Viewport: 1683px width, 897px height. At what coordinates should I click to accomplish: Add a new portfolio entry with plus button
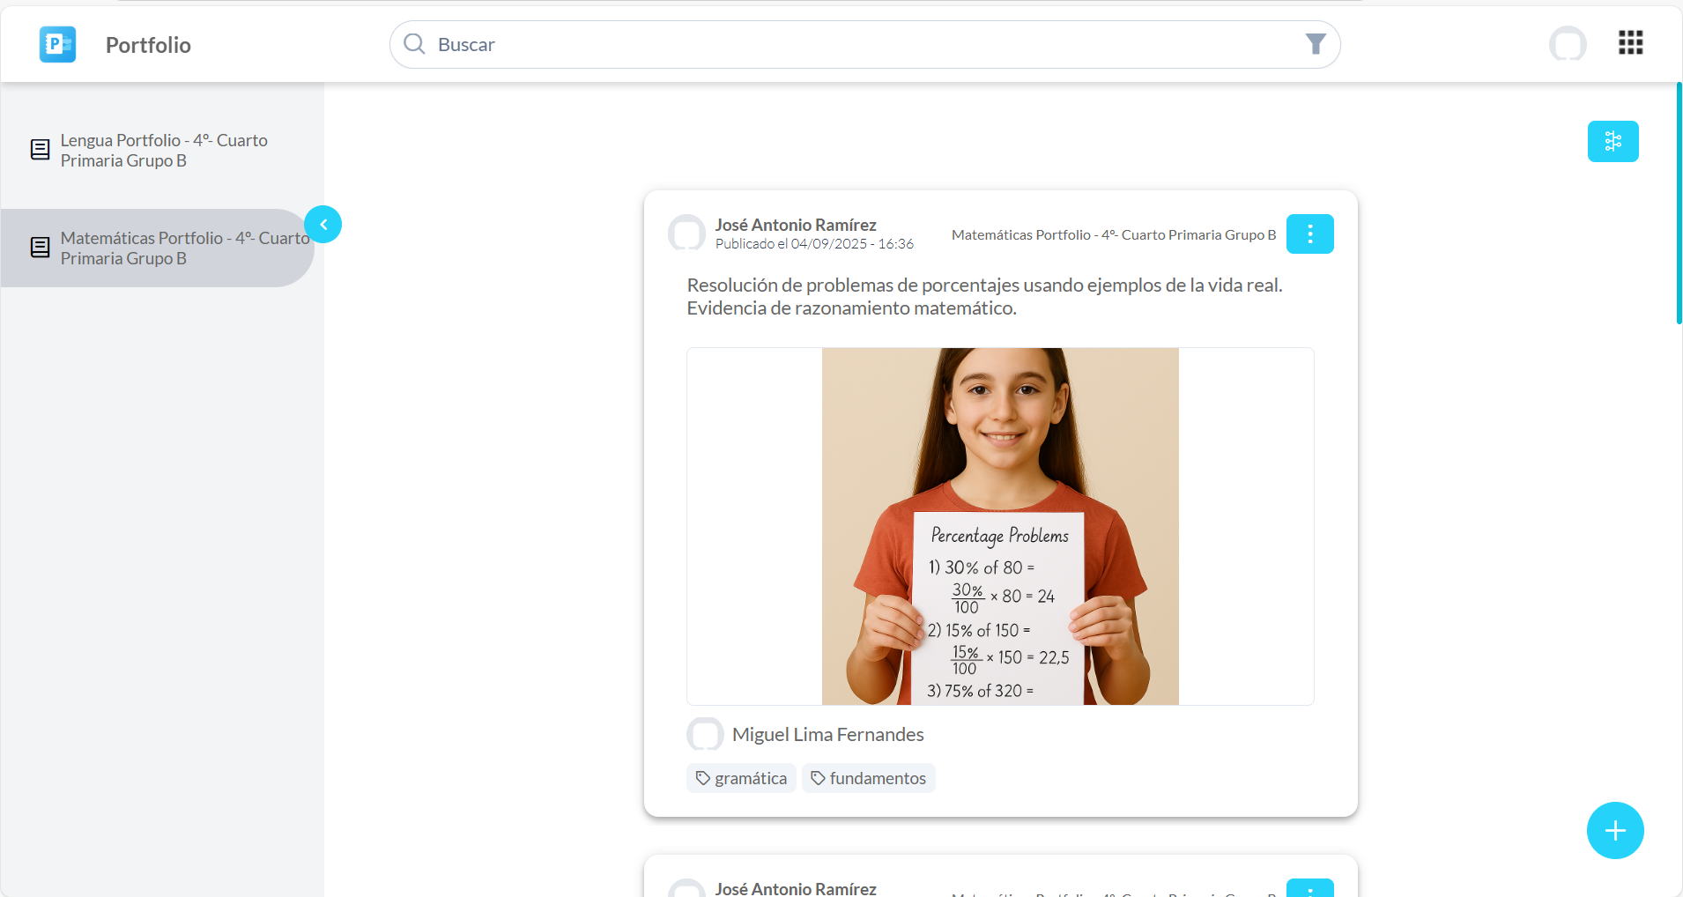click(1614, 830)
